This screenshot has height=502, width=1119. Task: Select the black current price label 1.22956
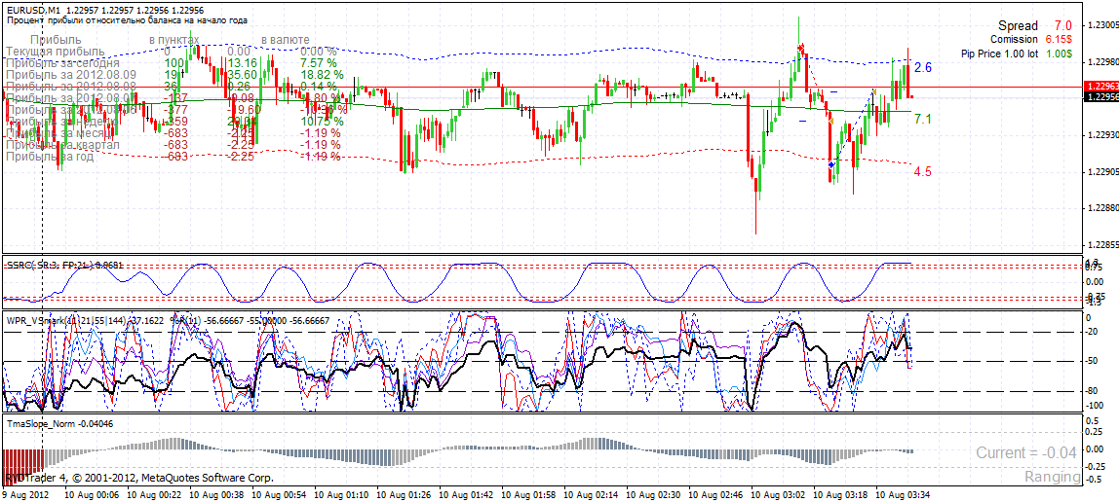[1100, 97]
